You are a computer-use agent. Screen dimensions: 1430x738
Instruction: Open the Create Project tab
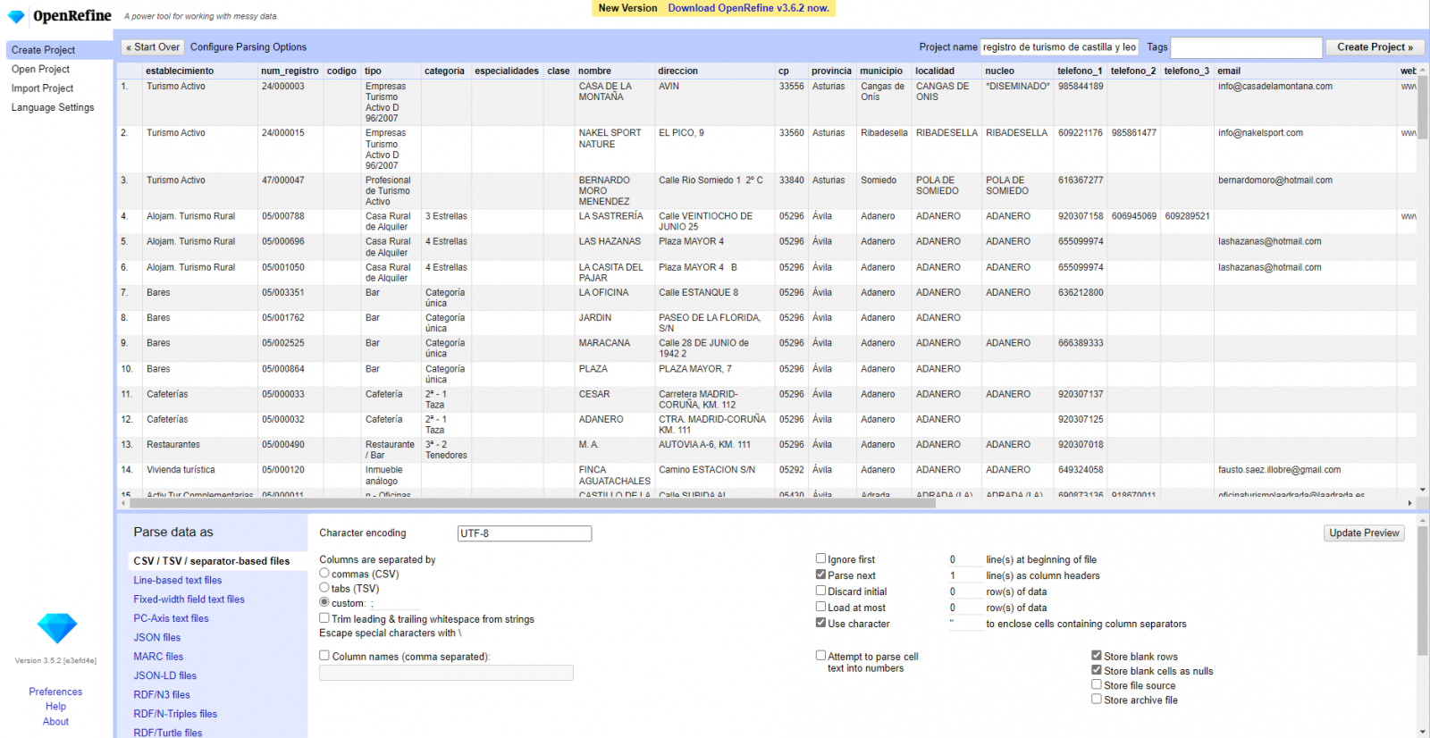(59, 50)
